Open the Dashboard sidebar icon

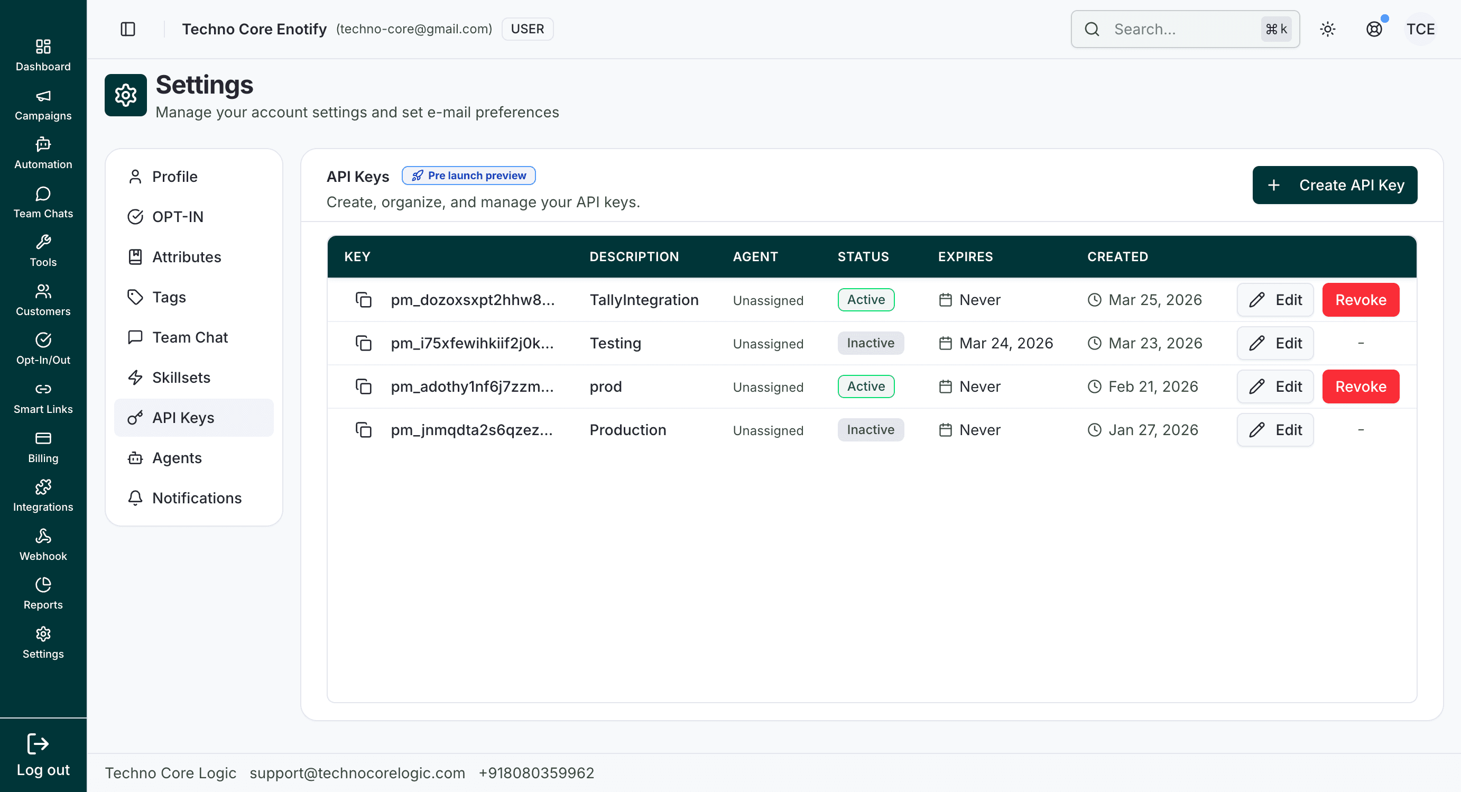pyautogui.click(x=43, y=47)
